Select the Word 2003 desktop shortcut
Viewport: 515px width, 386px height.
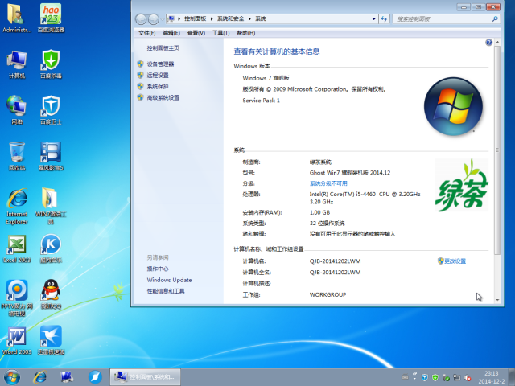pos(17,341)
